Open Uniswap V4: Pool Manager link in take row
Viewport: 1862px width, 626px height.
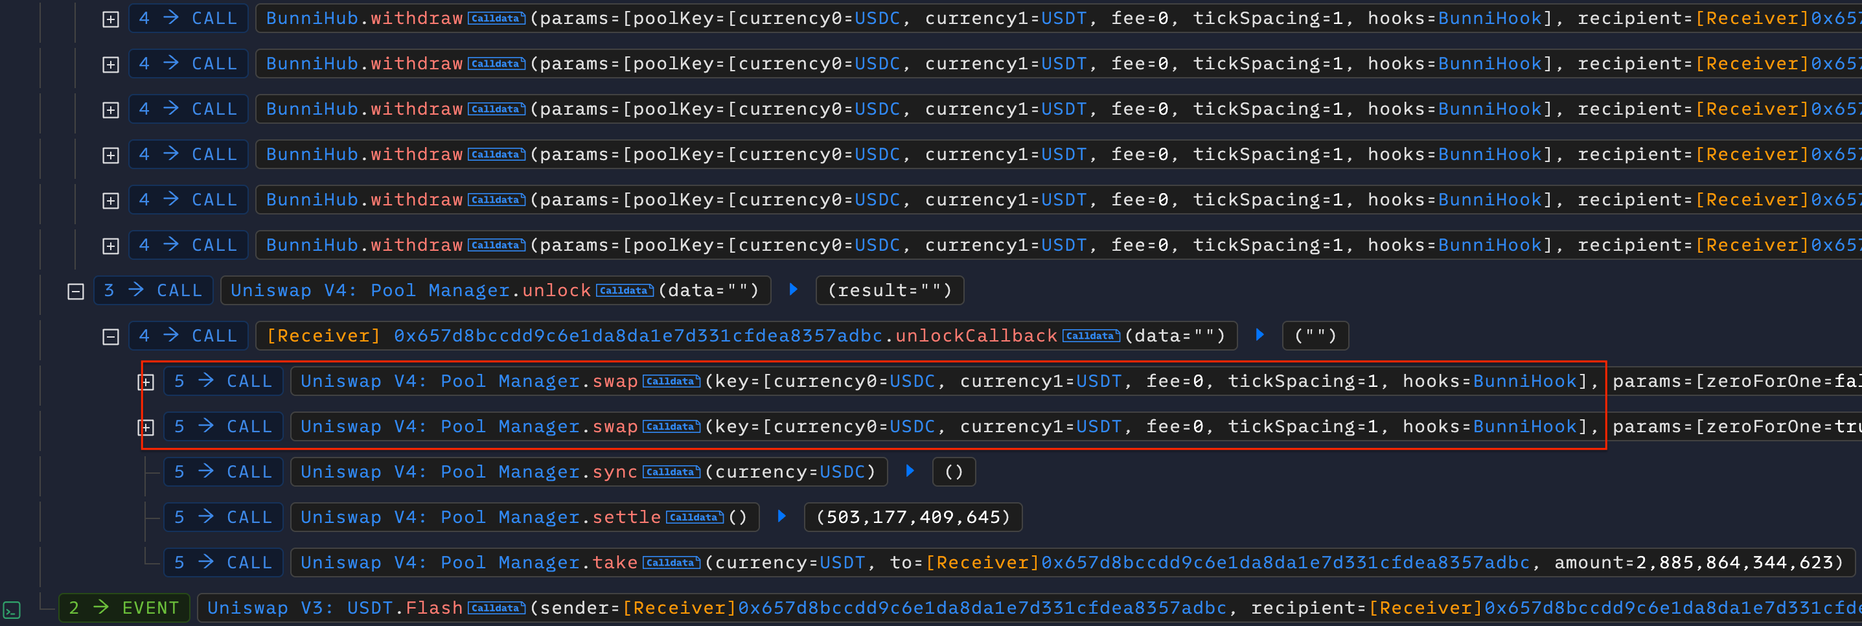tap(440, 562)
